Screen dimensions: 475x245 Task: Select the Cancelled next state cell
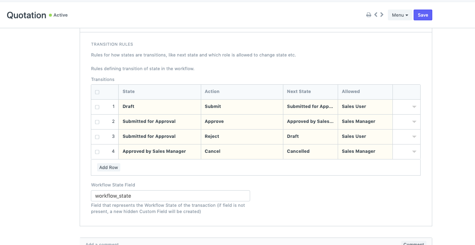click(x=311, y=152)
